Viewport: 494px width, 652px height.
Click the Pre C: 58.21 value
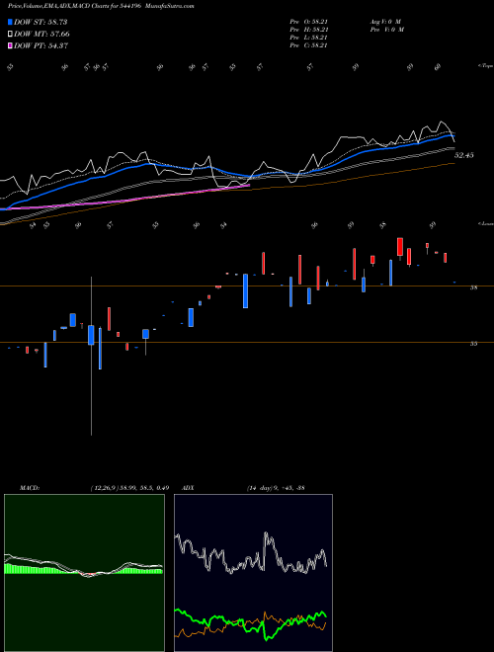308,45
